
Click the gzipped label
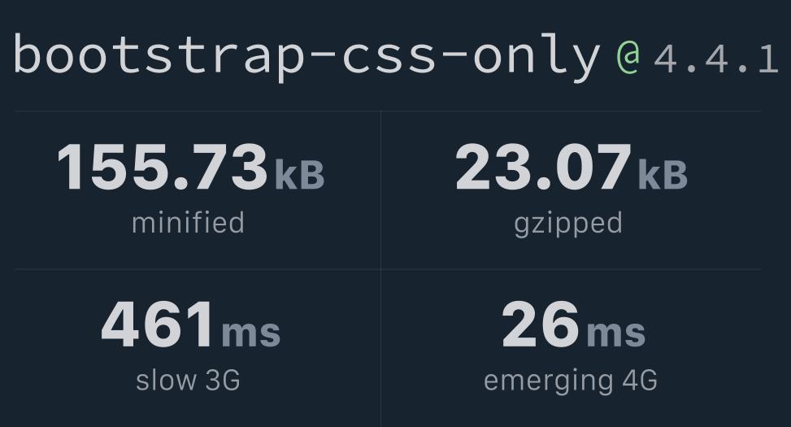click(568, 224)
